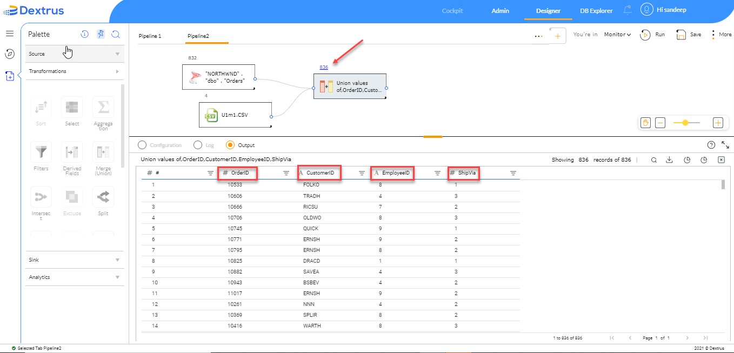Screen dimensions: 734x353
Task: Open the EmployeeID column filter menu
Action: pyautogui.click(x=438, y=173)
